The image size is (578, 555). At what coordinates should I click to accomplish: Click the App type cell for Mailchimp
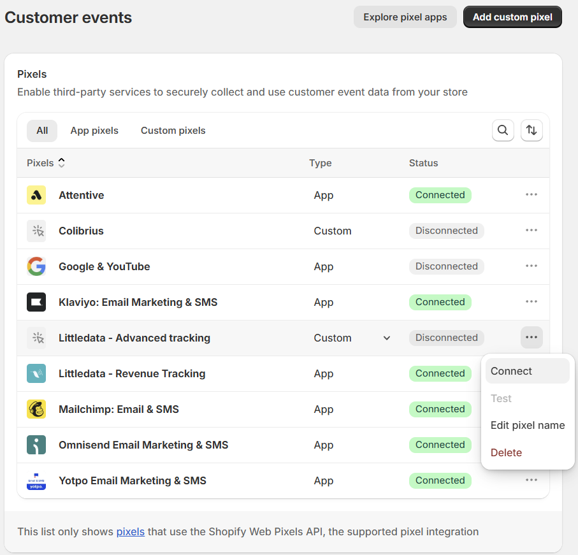(x=324, y=410)
